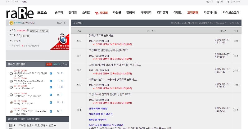Open the 크로스 menu
This screenshot has width=248, height=129.
[42, 13]
